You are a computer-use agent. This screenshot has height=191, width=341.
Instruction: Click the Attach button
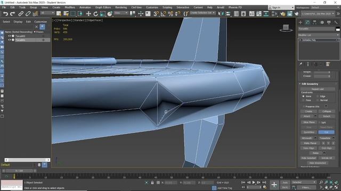pyautogui.click(x=307, y=116)
